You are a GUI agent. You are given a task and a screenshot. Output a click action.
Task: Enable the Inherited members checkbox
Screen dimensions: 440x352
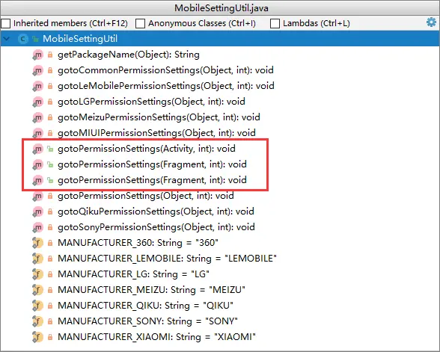coord(6,24)
